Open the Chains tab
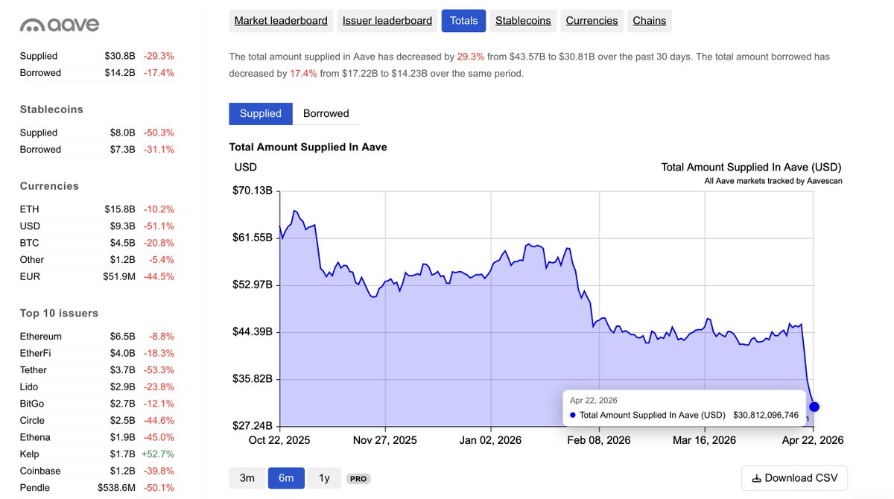The width and height of the screenshot is (894, 499). coord(649,21)
